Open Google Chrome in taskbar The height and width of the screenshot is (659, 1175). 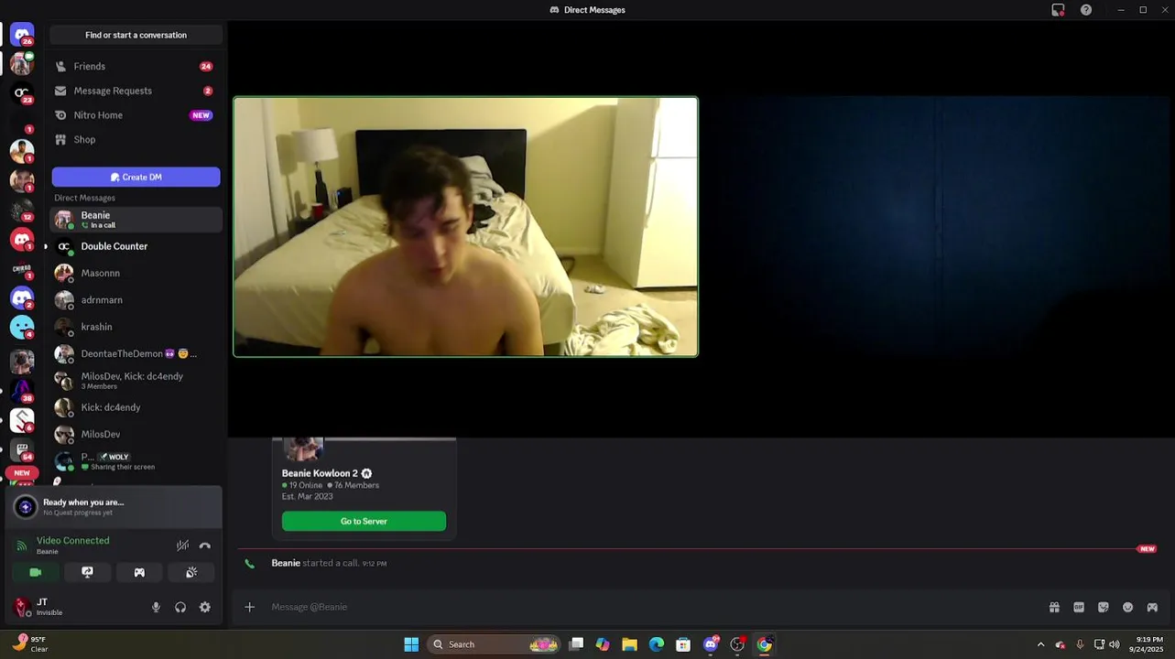764,644
